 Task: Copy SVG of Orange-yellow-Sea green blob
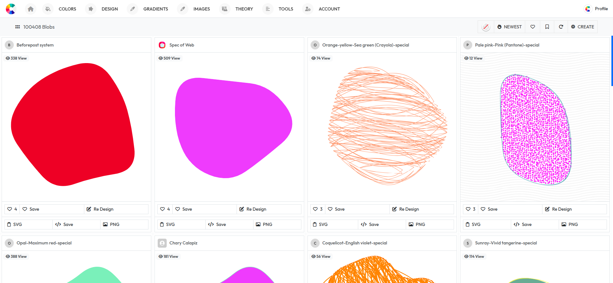334,224
